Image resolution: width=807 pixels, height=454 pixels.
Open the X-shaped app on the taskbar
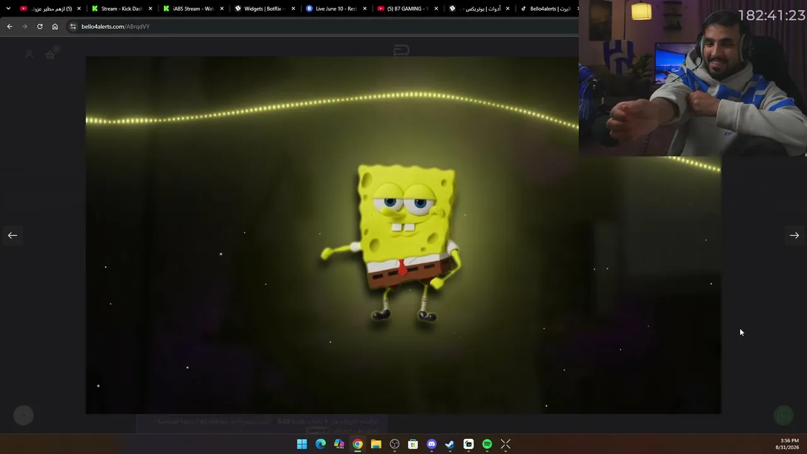505,445
